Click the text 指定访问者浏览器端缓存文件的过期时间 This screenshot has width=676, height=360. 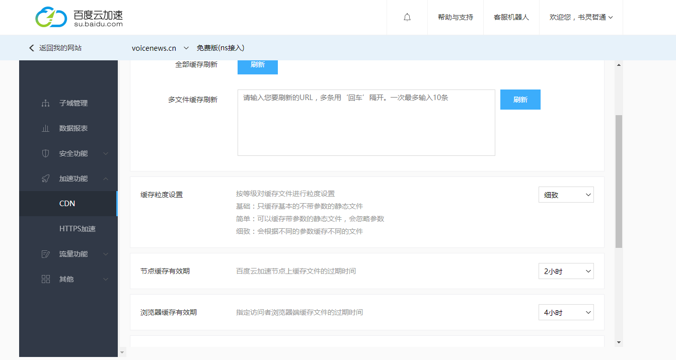pyautogui.click(x=299, y=312)
